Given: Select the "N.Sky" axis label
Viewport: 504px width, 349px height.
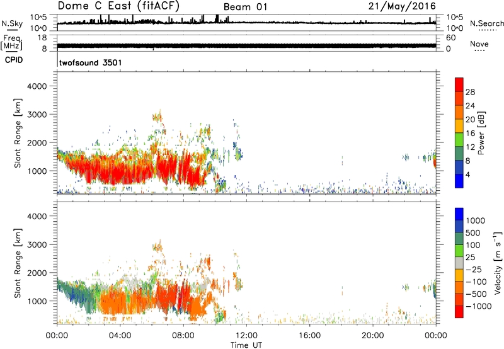Looking at the screenshot, I should (x=12, y=23).
